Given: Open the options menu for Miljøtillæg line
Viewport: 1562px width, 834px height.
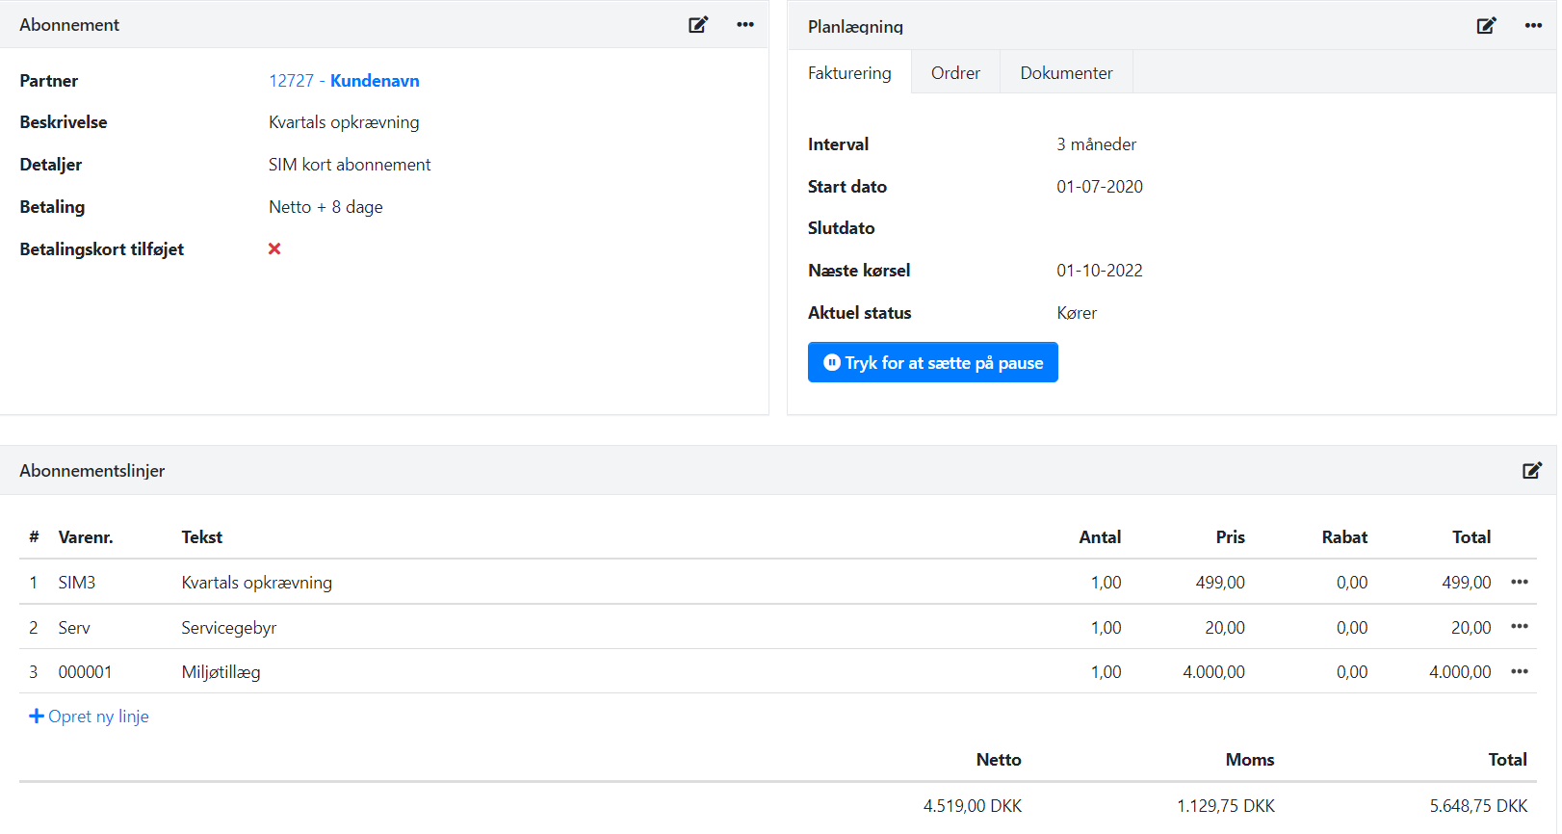Looking at the screenshot, I should click(1520, 672).
